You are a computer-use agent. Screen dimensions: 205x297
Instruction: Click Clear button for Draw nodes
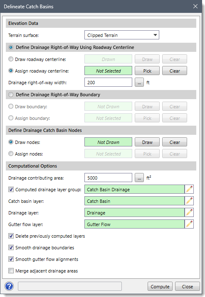click(175, 142)
